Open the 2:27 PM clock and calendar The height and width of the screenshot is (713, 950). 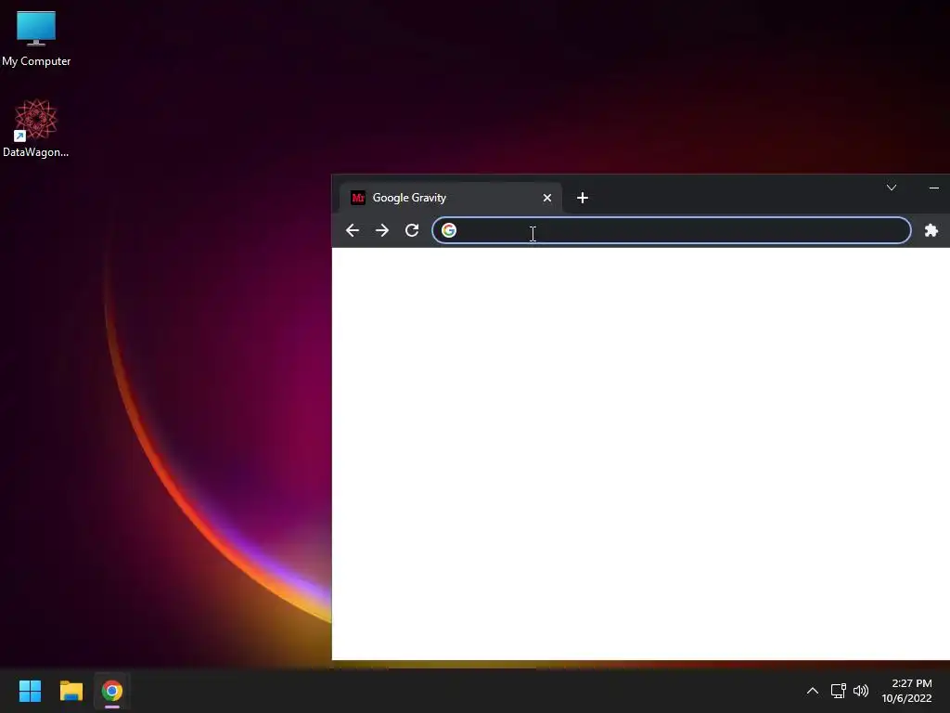[907, 691]
